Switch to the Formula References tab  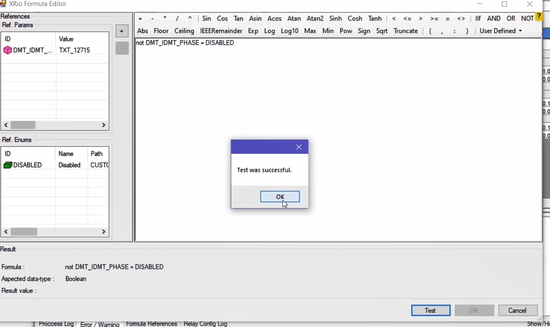tap(151, 324)
